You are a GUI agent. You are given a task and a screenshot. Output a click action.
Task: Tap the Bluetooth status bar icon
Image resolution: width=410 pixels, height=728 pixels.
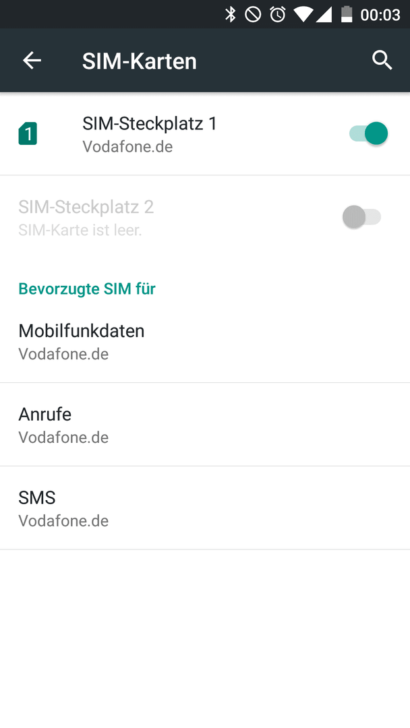click(231, 14)
